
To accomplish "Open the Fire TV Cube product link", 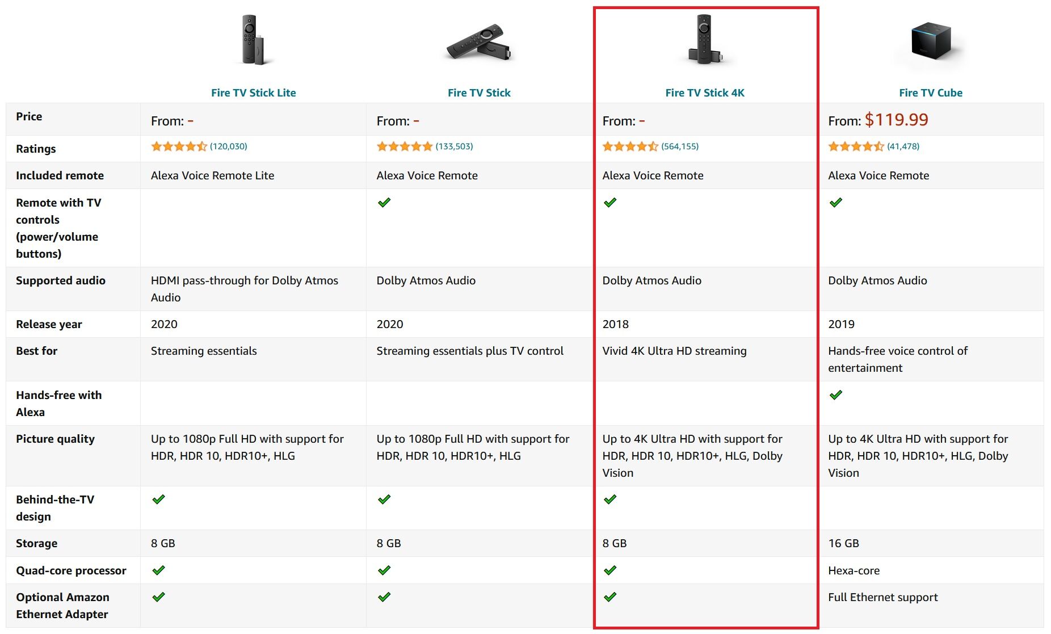I will pyautogui.click(x=931, y=93).
